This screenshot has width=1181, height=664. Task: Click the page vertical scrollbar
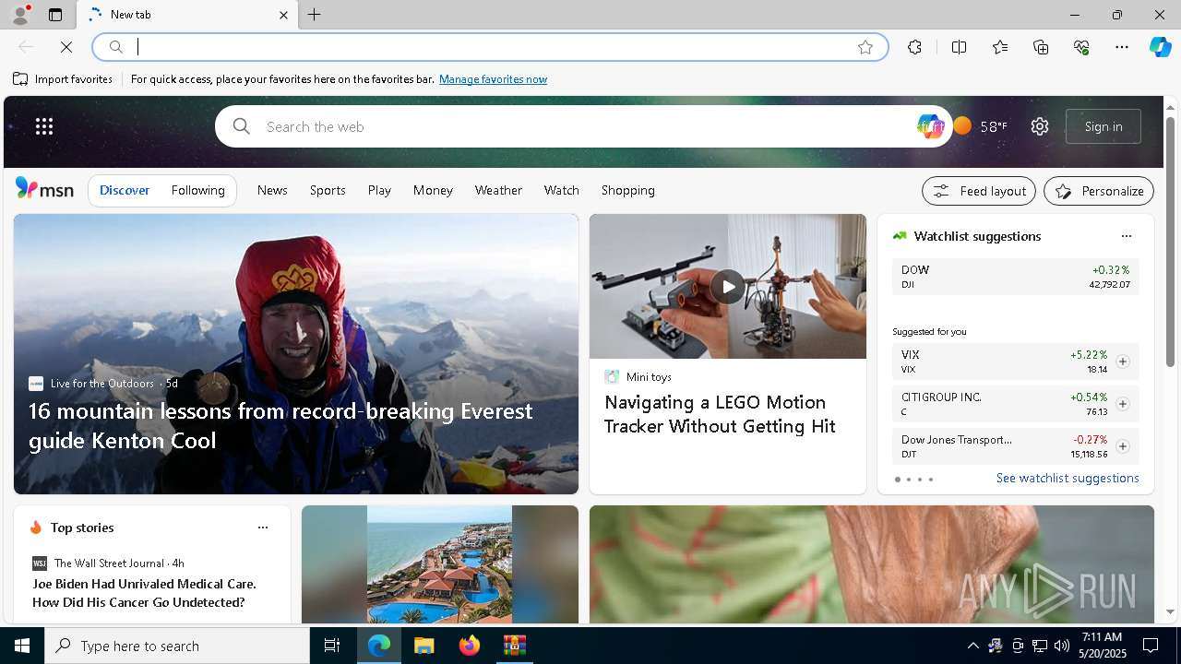[1170, 242]
